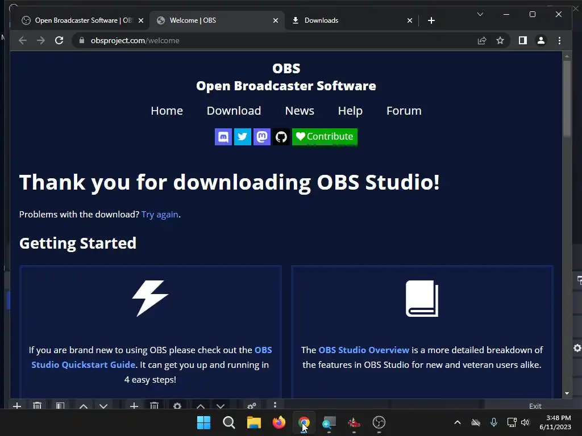
Task: Bookmark this page with the star
Action: click(500, 40)
